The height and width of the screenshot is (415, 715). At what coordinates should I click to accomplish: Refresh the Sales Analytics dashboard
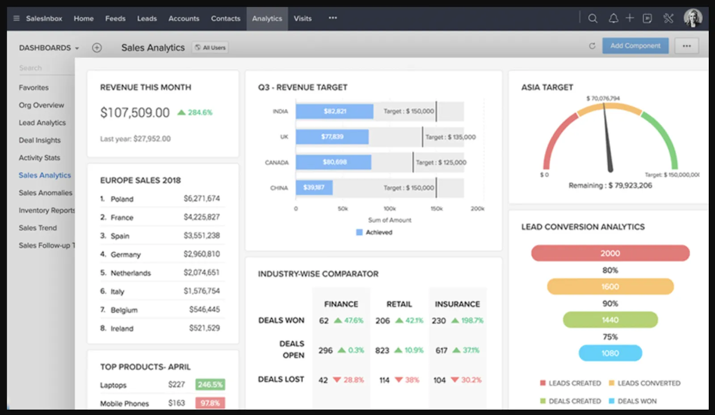coord(592,46)
